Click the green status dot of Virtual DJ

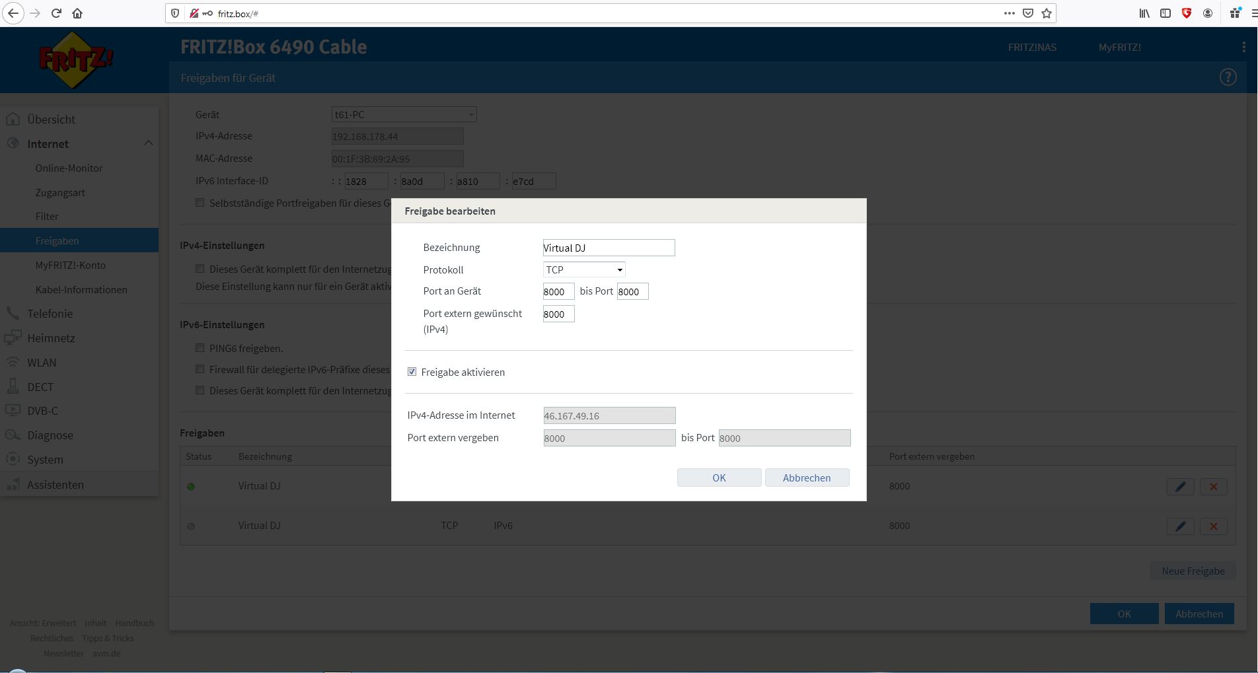(191, 487)
